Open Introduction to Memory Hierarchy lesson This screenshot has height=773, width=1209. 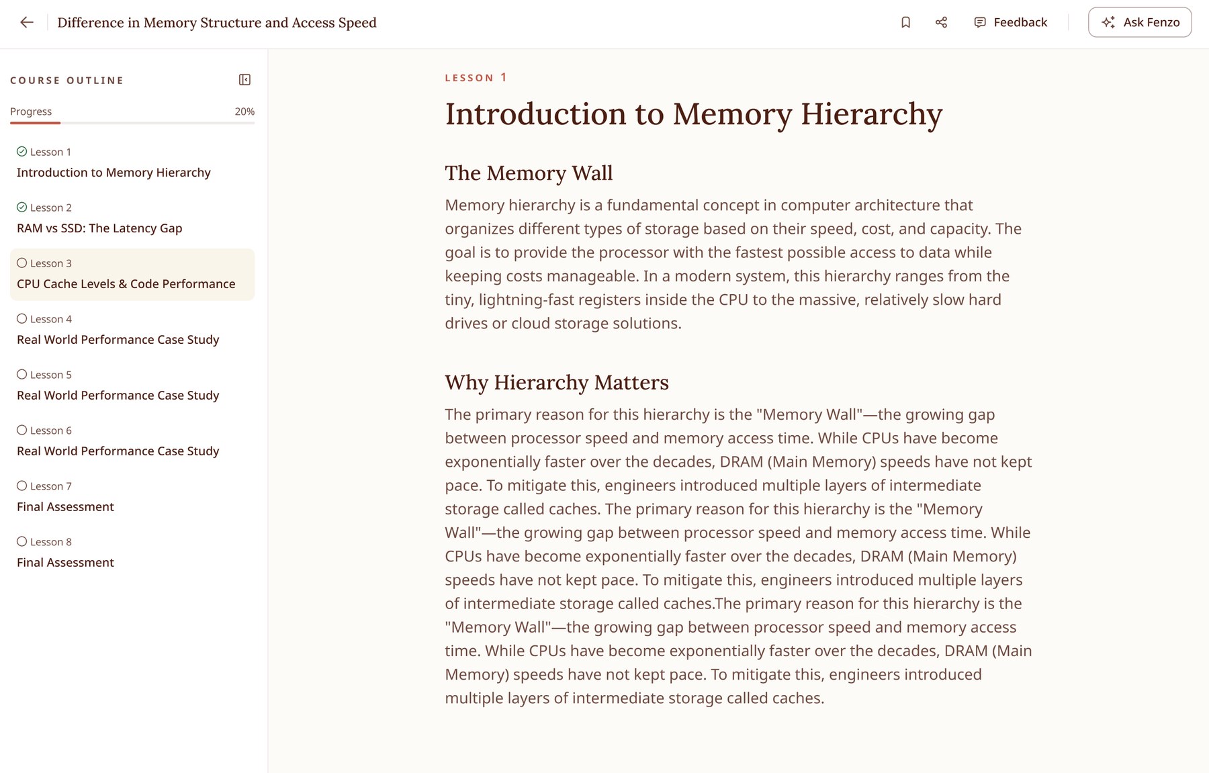(x=132, y=163)
